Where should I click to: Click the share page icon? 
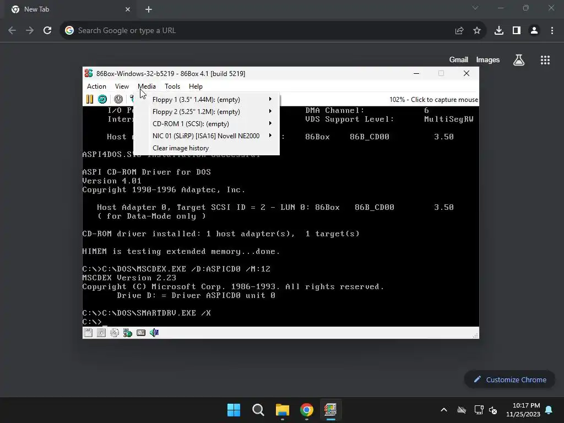(459, 31)
